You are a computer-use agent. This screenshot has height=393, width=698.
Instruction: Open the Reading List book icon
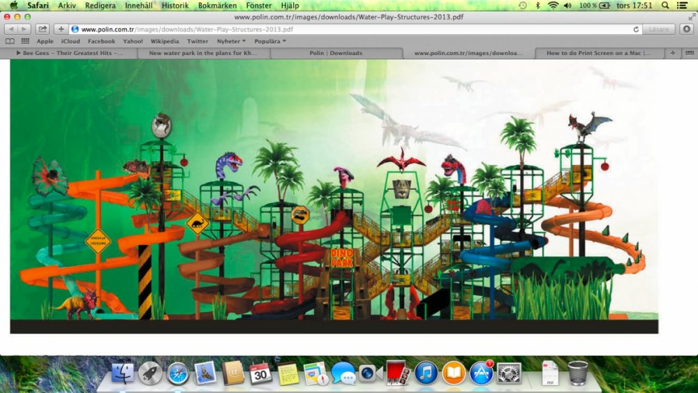(10, 41)
